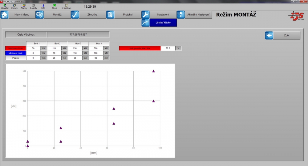Open the Alarmy toolbar item

click(24, 6)
